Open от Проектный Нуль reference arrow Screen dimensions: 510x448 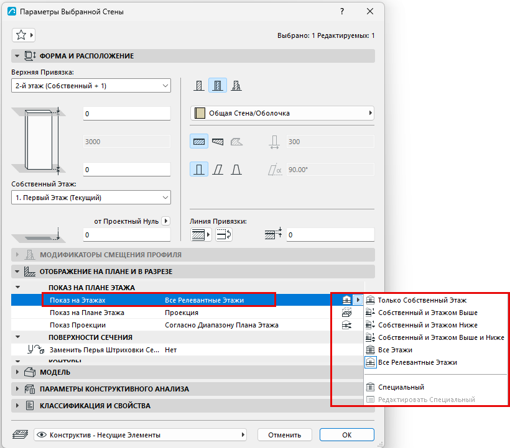(166, 221)
